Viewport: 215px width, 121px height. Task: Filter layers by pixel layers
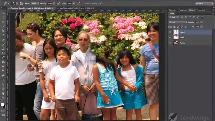coord(182,17)
